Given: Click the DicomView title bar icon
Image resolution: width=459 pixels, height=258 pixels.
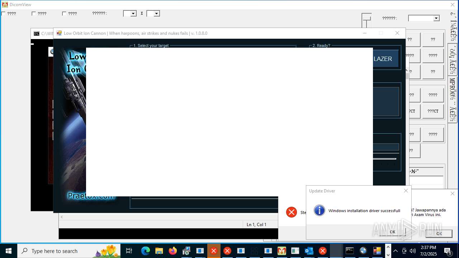Looking at the screenshot, I should tap(5, 5).
